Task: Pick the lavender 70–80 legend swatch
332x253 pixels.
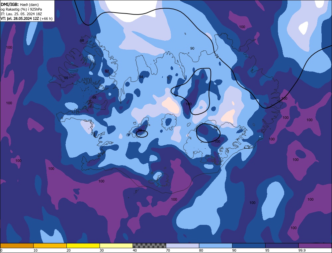Action: pyautogui.click(x=183, y=245)
